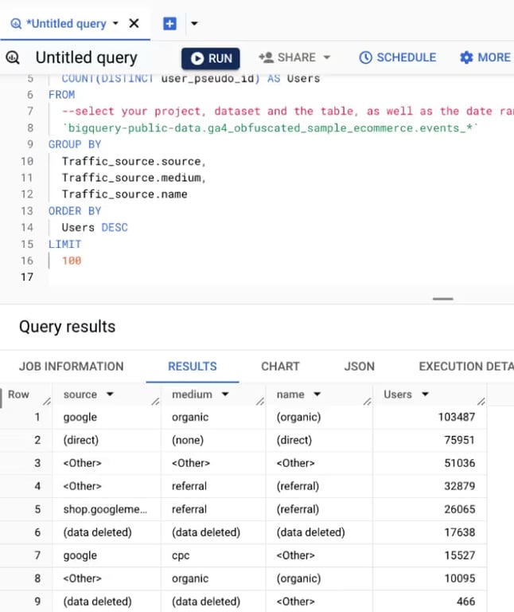Switch to the Results tab
The height and width of the screenshot is (612, 514).
(193, 366)
